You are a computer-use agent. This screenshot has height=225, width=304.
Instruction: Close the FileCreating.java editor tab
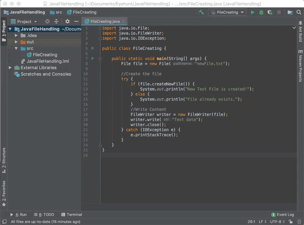coord(123,21)
